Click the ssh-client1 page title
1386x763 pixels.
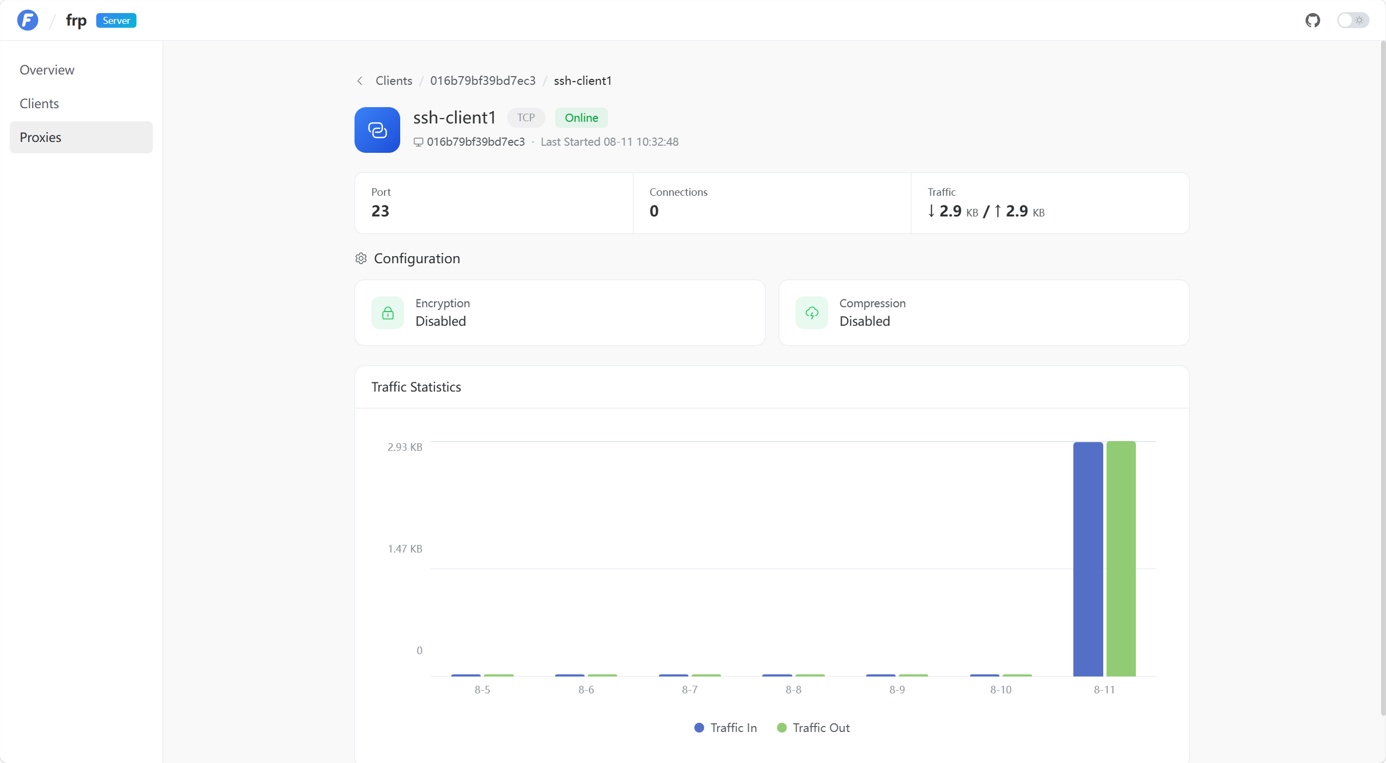(455, 117)
